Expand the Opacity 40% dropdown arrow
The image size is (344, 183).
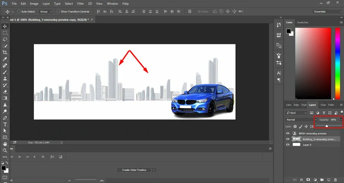point(341,119)
